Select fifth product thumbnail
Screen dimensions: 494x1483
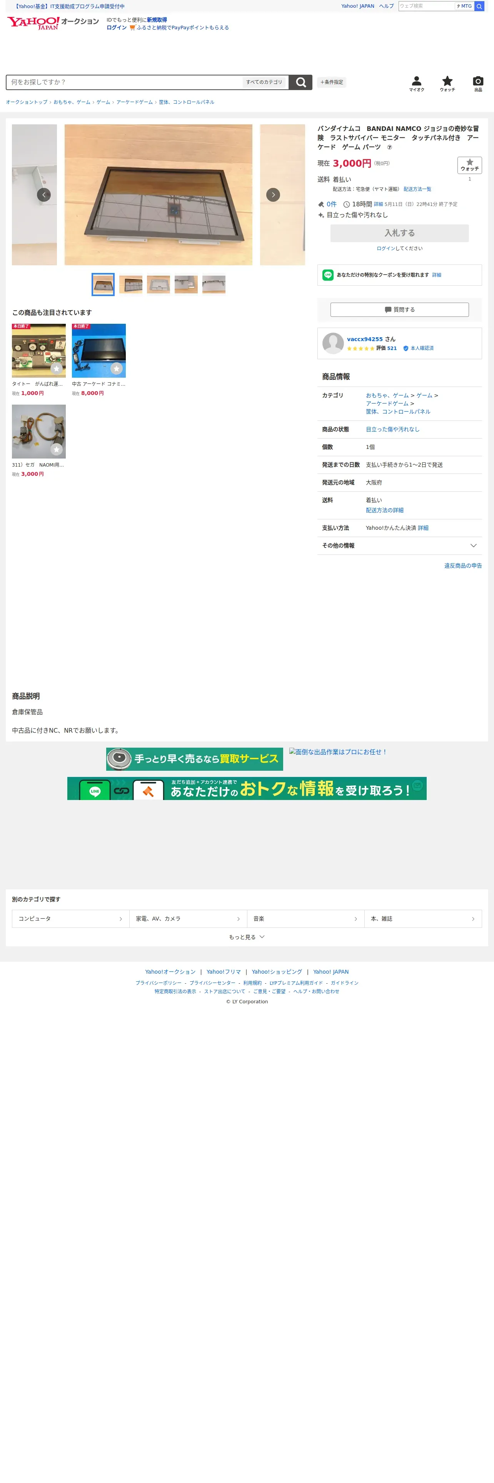click(x=214, y=285)
